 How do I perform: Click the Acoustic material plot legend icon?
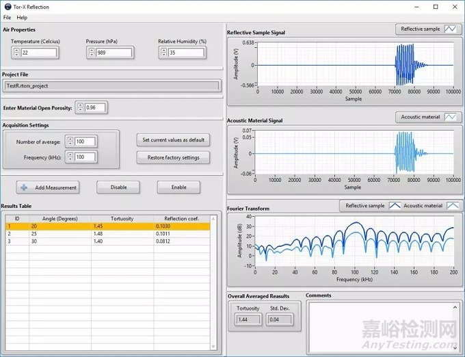coord(451,117)
